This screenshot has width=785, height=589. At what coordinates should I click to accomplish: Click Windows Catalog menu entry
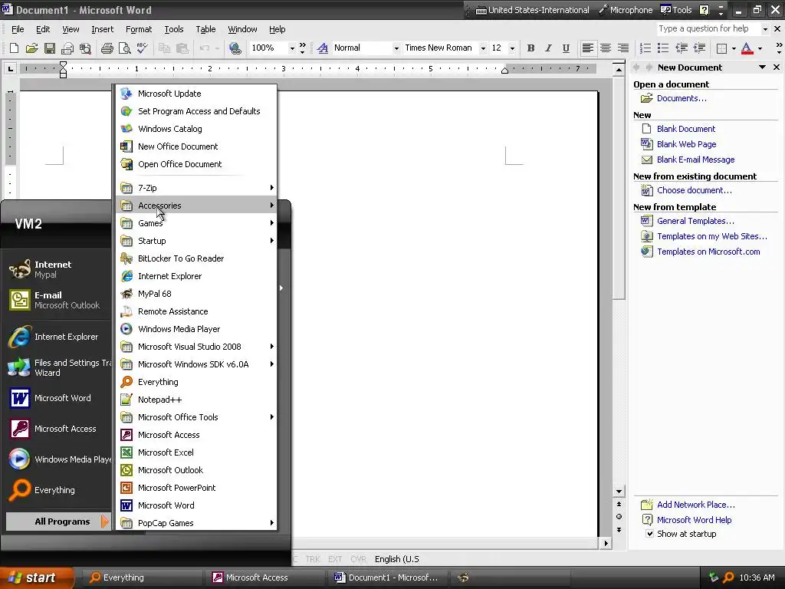(x=196, y=129)
